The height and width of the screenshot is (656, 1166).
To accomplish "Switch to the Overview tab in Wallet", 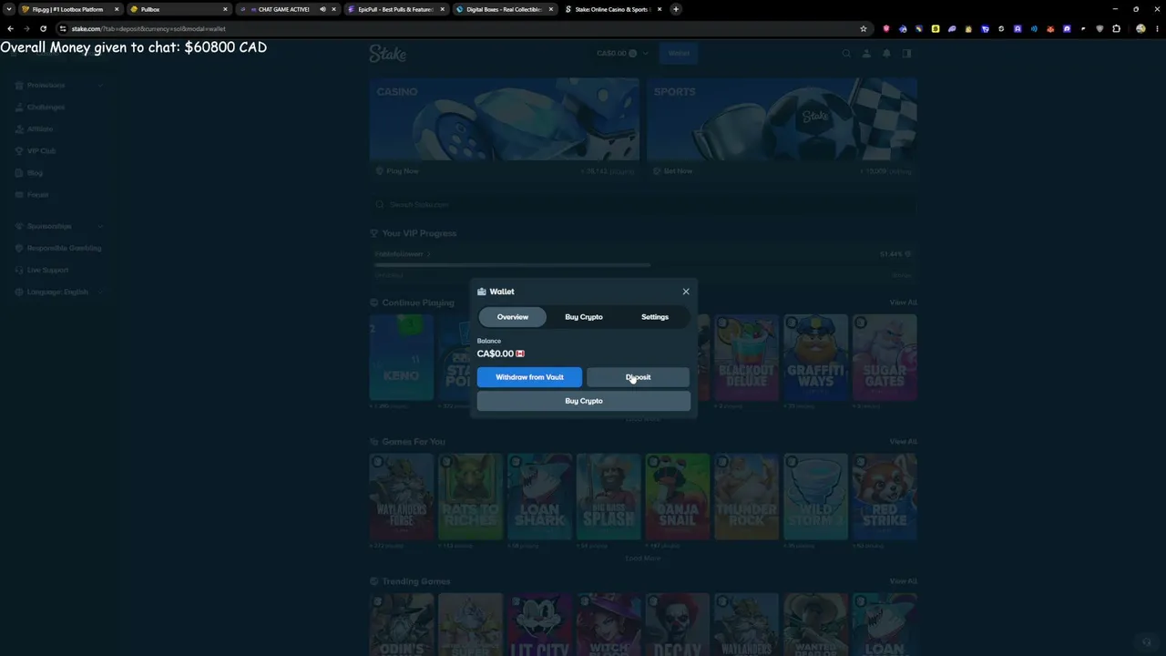I will [x=513, y=317].
